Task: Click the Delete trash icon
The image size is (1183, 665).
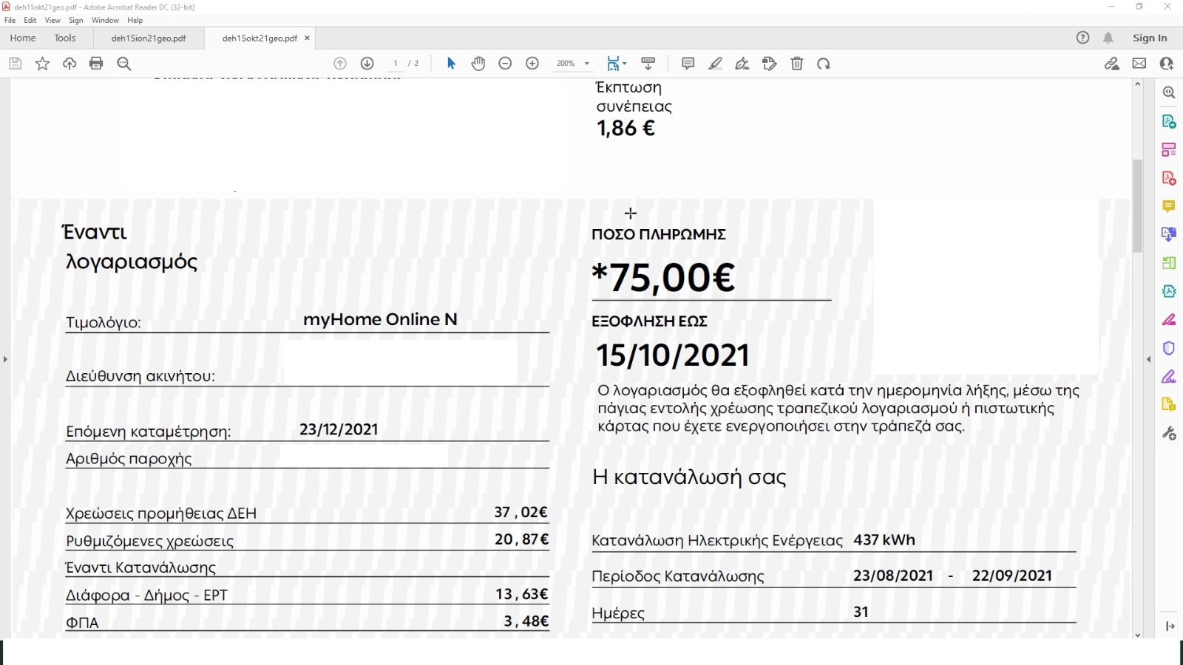Action: click(797, 64)
